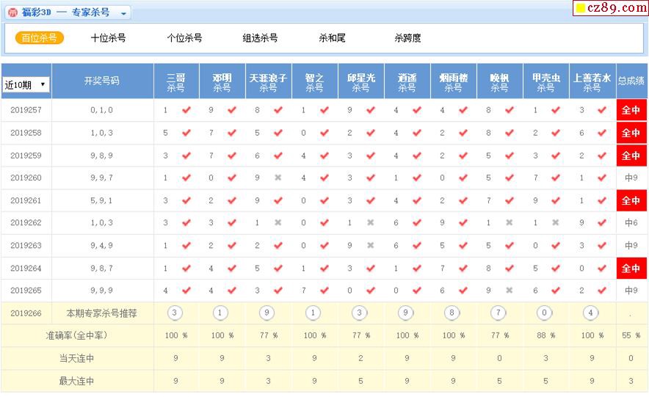Click the gray X mark for 邱星光 in 2019262

371,222
